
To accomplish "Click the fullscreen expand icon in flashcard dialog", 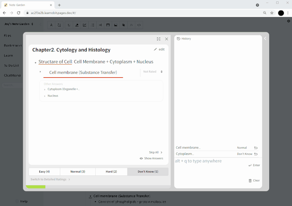I will pos(158,39).
